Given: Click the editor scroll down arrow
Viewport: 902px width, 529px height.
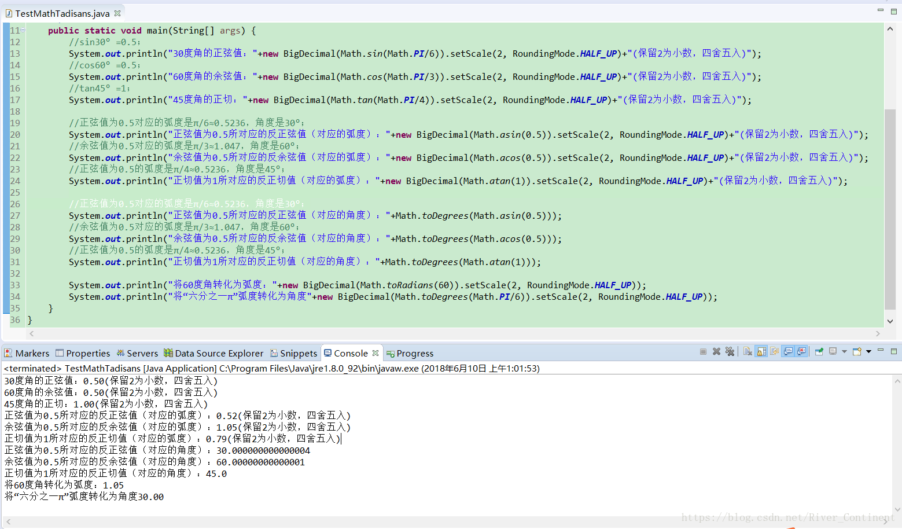Looking at the screenshot, I should (890, 321).
